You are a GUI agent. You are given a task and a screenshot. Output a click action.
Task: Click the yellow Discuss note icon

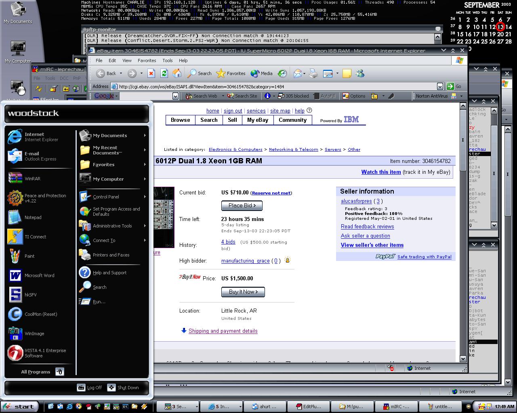[x=347, y=73]
